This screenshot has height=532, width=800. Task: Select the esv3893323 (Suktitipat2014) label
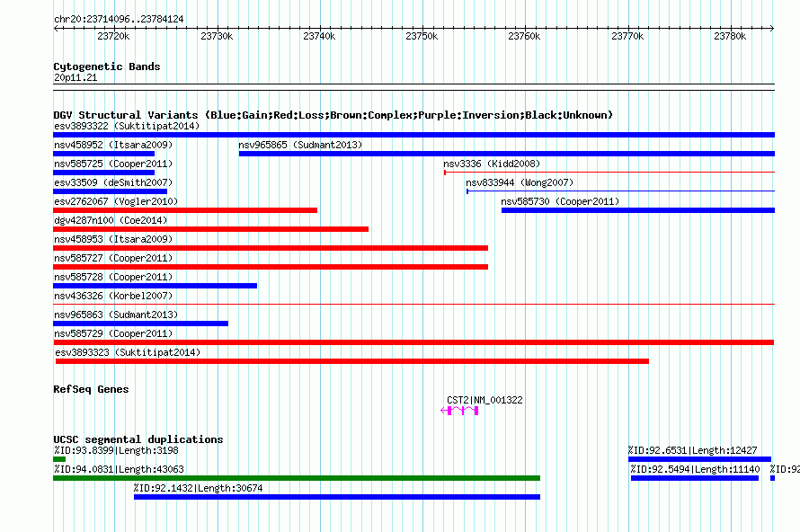point(128,352)
